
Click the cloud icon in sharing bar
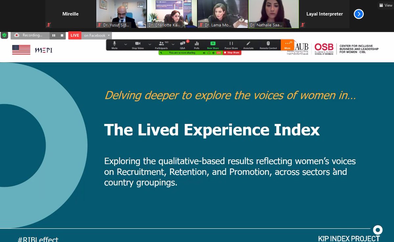(x=209, y=53)
